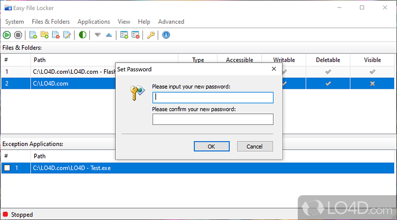397x220 pixels.
Task: Click the Remove exception application icon
Action: click(x=135, y=35)
